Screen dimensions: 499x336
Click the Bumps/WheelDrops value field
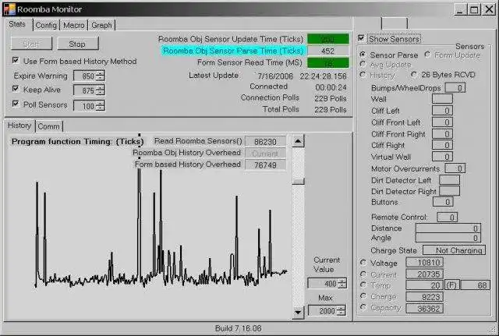(455, 87)
